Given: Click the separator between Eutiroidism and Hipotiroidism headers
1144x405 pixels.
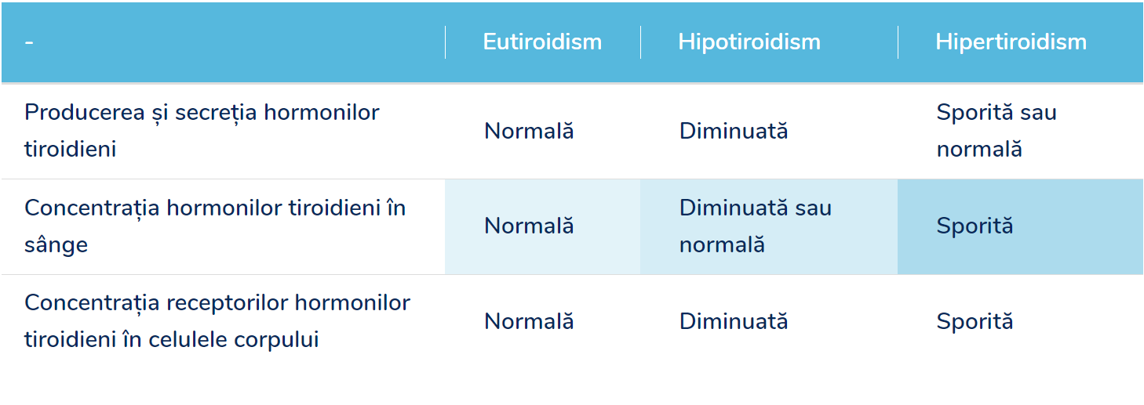Looking at the screenshot, I should pyautogui.click(x=640, y=42).
